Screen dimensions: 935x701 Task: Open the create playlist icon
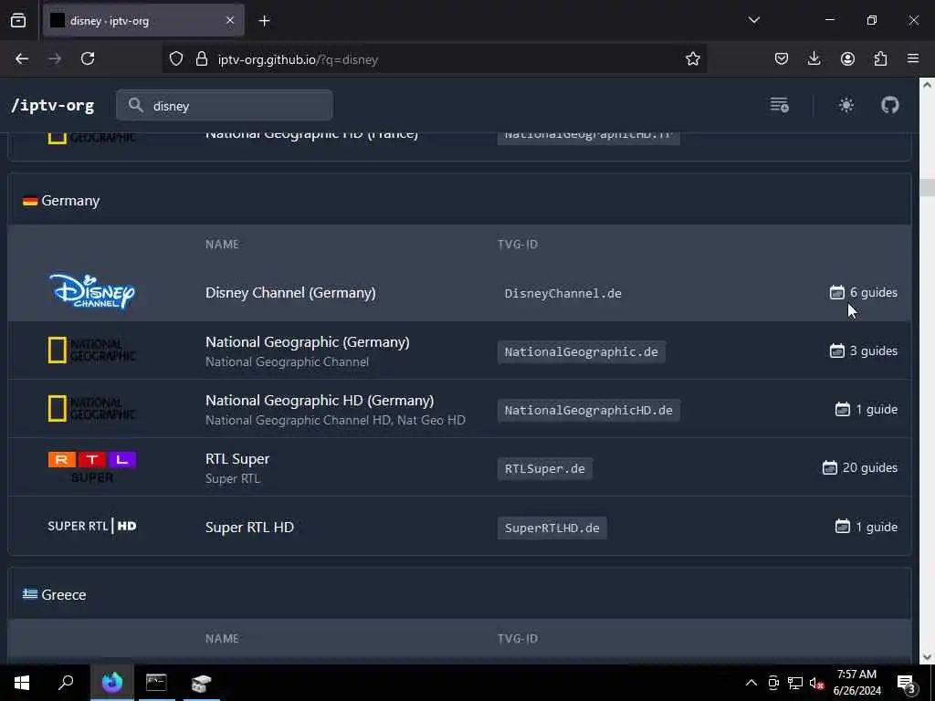click(780, 106)
